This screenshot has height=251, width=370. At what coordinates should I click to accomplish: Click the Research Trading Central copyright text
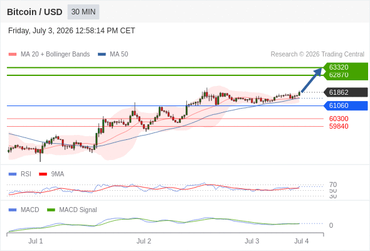pos(317,55)
